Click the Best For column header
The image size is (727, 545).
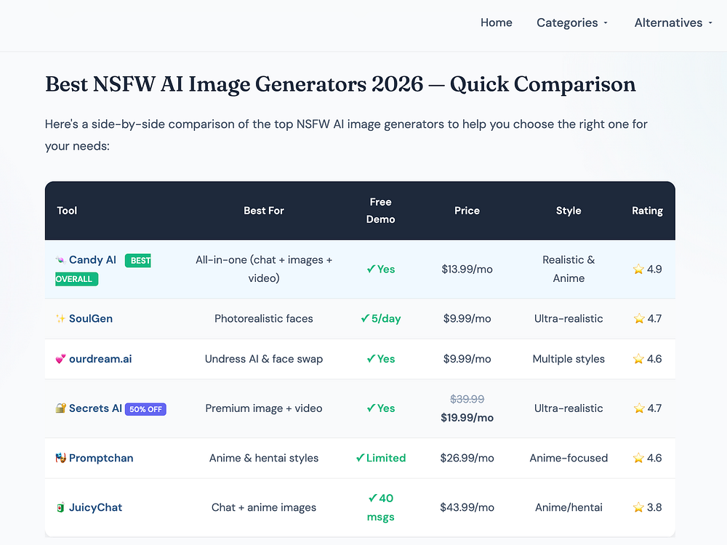coord(264,211)
